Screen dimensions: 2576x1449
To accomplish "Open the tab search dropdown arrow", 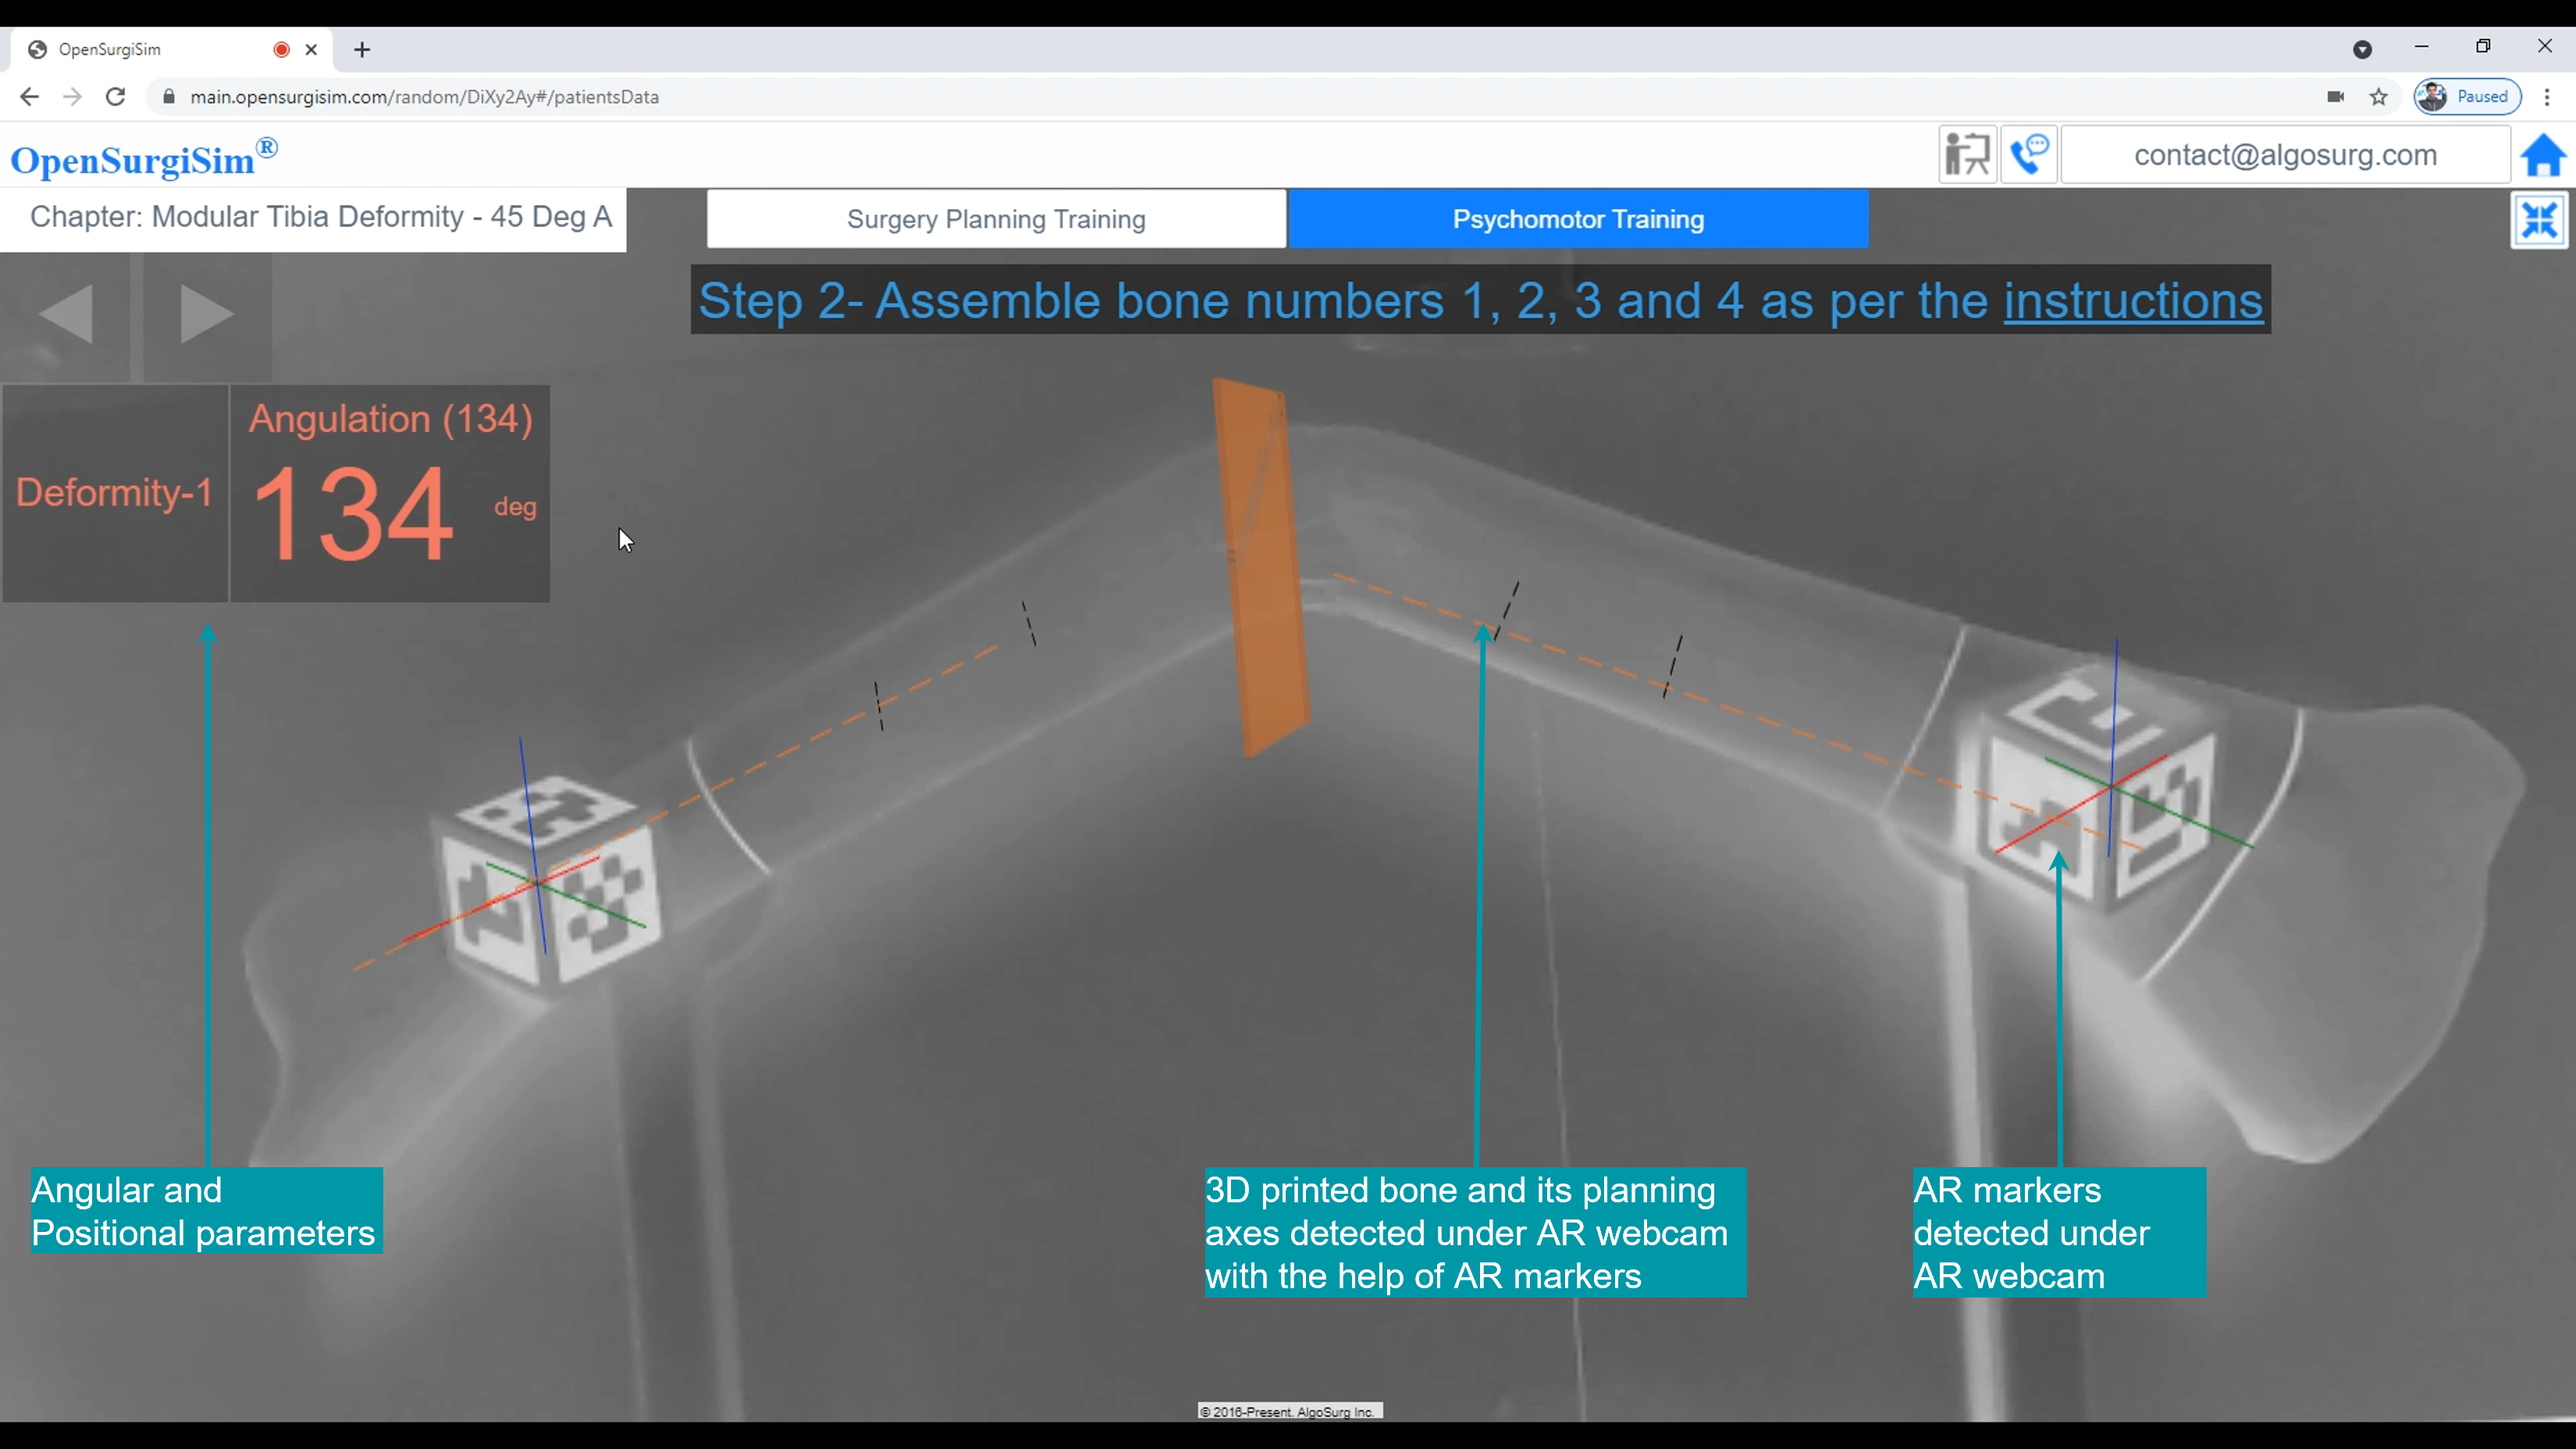I will pyautogui.click(x=2362, y=49).
